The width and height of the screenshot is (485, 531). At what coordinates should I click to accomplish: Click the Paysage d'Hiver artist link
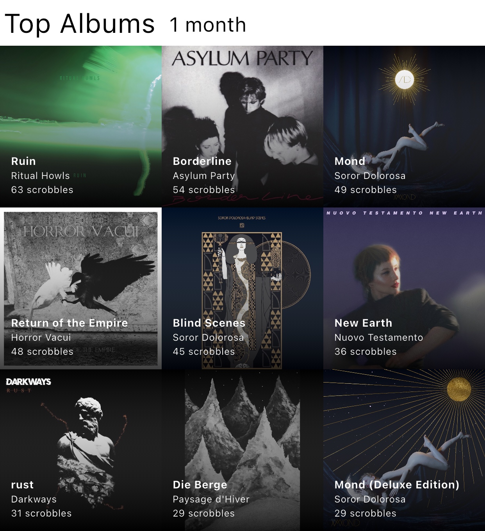coord(211,499)
